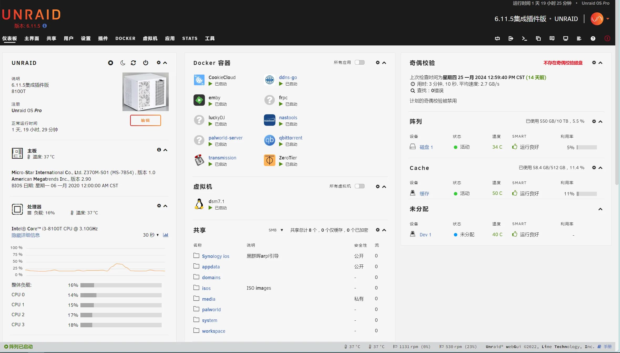Click the 编辑 edit button

145,120
